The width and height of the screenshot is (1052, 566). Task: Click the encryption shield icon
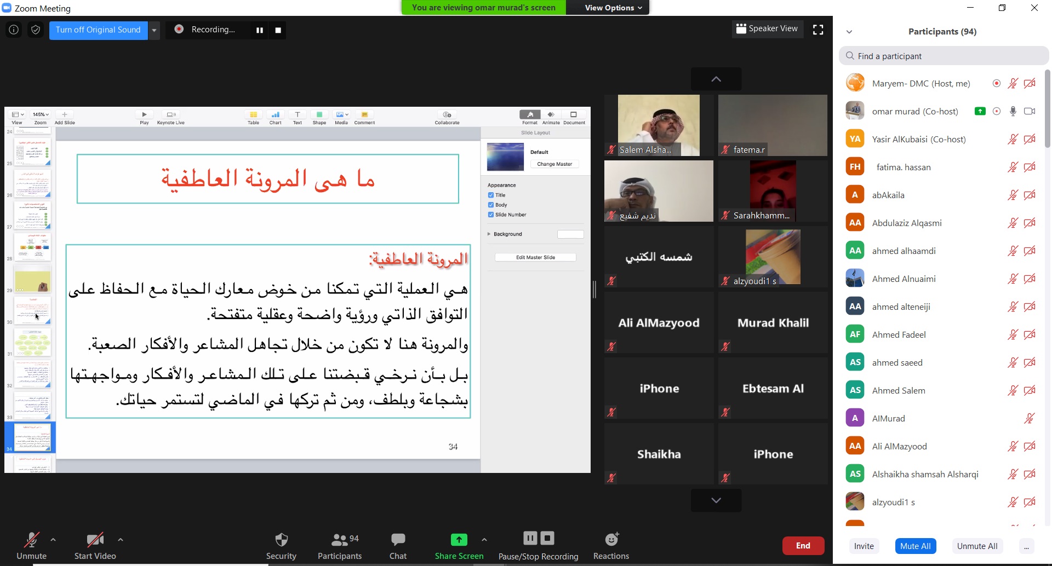tap(36, 30)
